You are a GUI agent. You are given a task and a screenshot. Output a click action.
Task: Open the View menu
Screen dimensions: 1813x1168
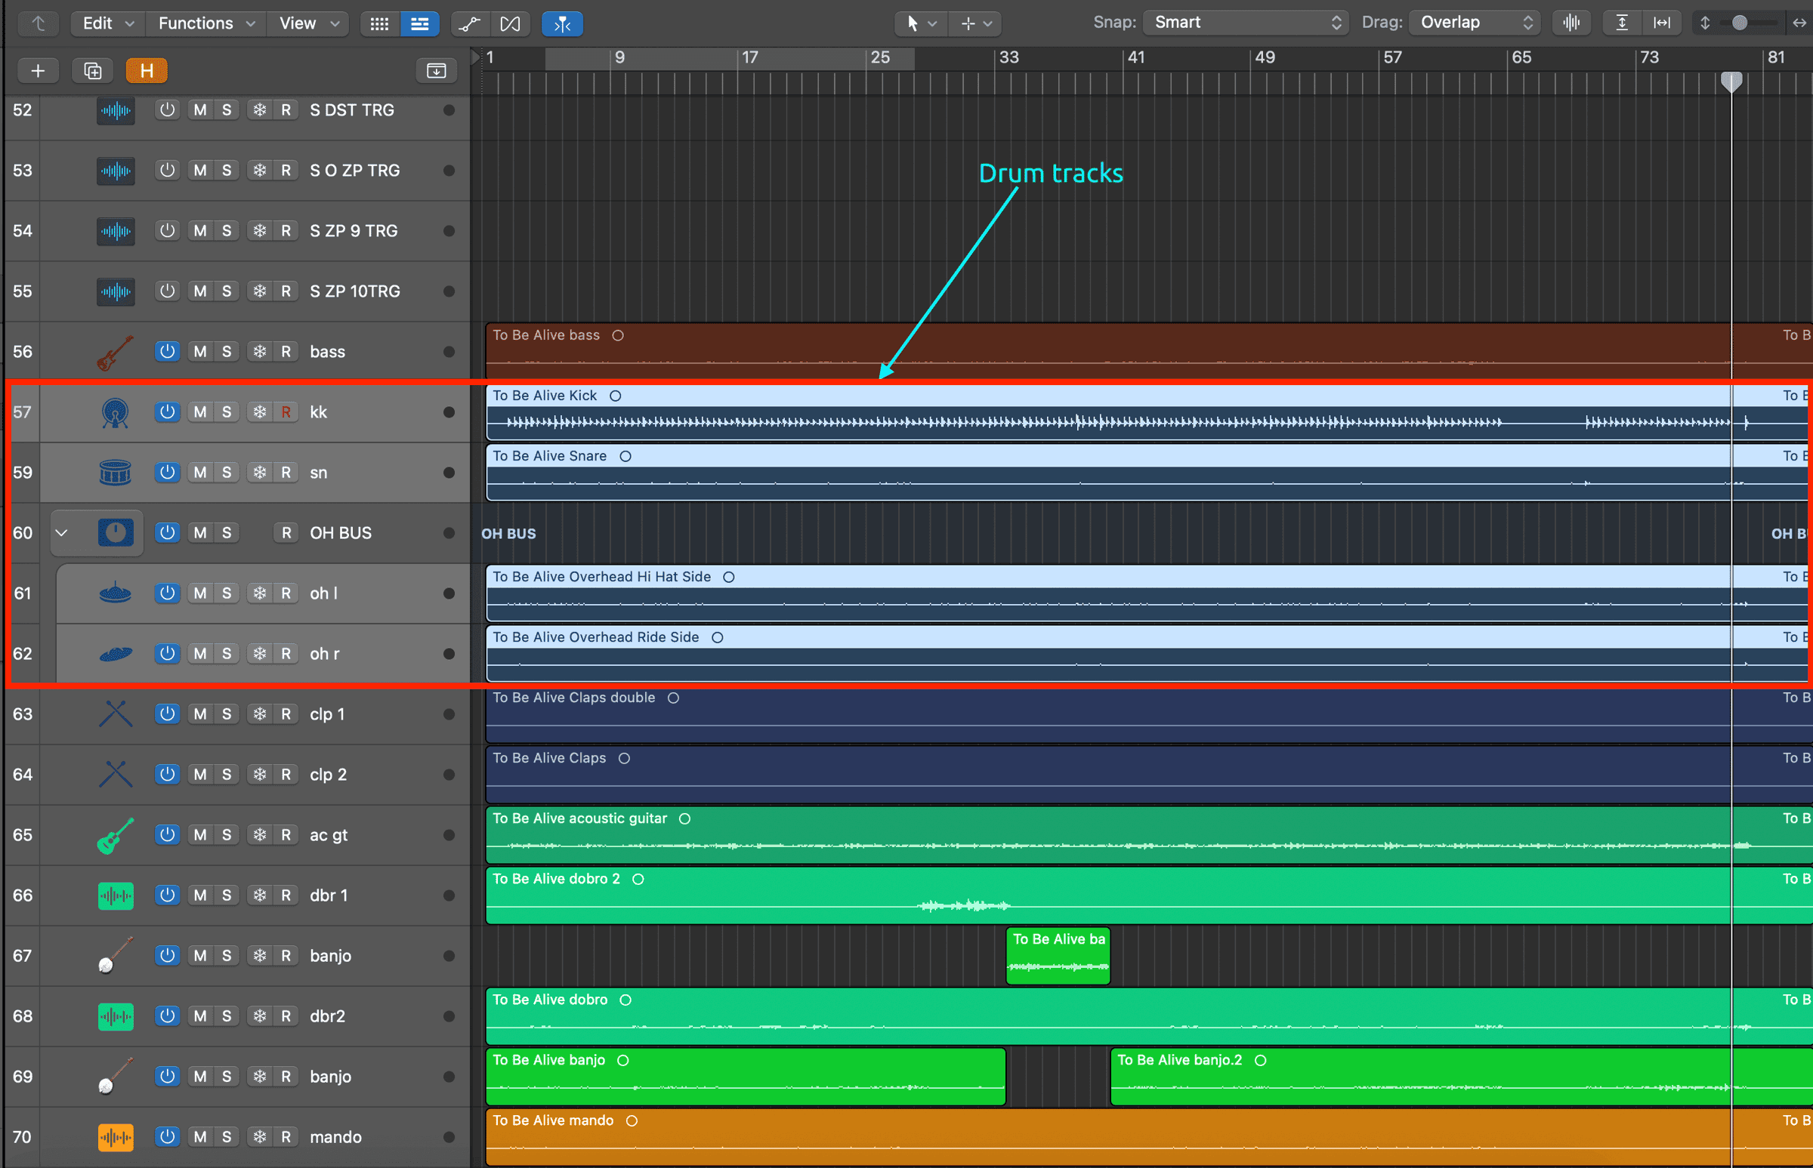pos(308,23)
